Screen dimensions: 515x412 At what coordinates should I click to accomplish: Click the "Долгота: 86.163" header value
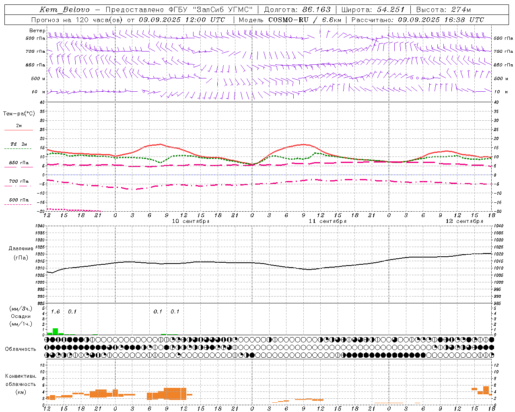click(x=297, y=10)
